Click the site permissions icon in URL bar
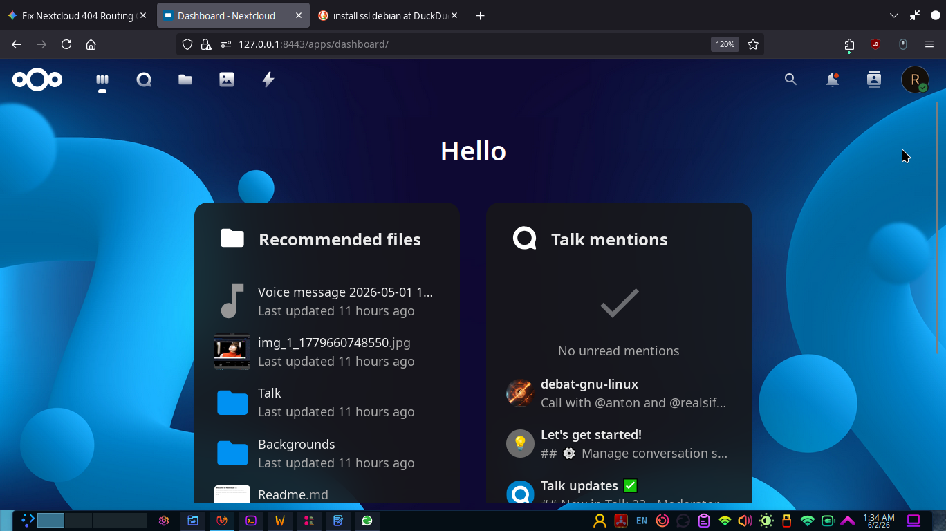This screenshot has width=946, height=531. 225,44
